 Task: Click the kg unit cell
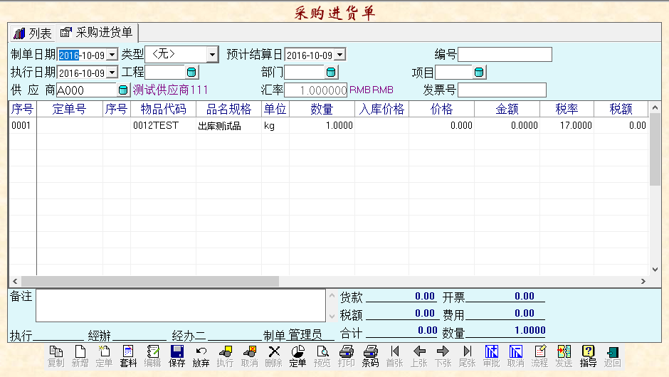275,125
